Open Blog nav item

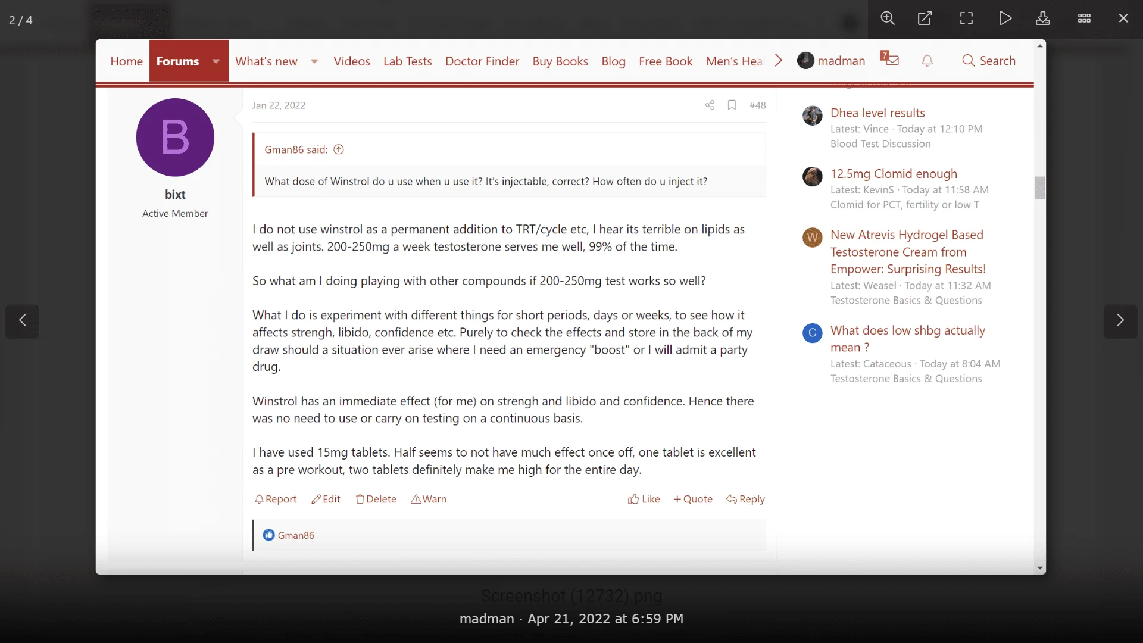pos(613,61)
